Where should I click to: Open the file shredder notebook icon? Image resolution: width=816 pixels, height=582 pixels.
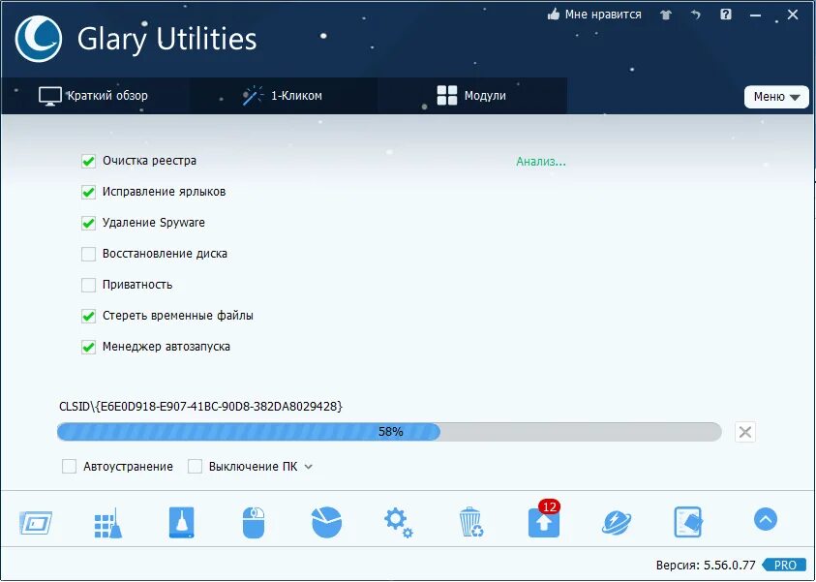tap(688, 522)
